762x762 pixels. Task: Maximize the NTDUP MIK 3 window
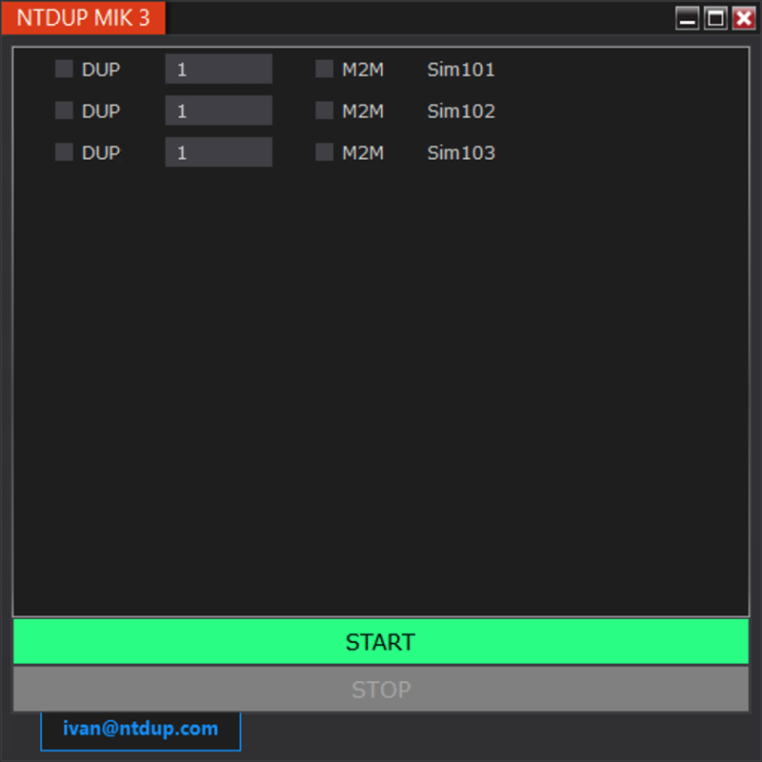715,18
